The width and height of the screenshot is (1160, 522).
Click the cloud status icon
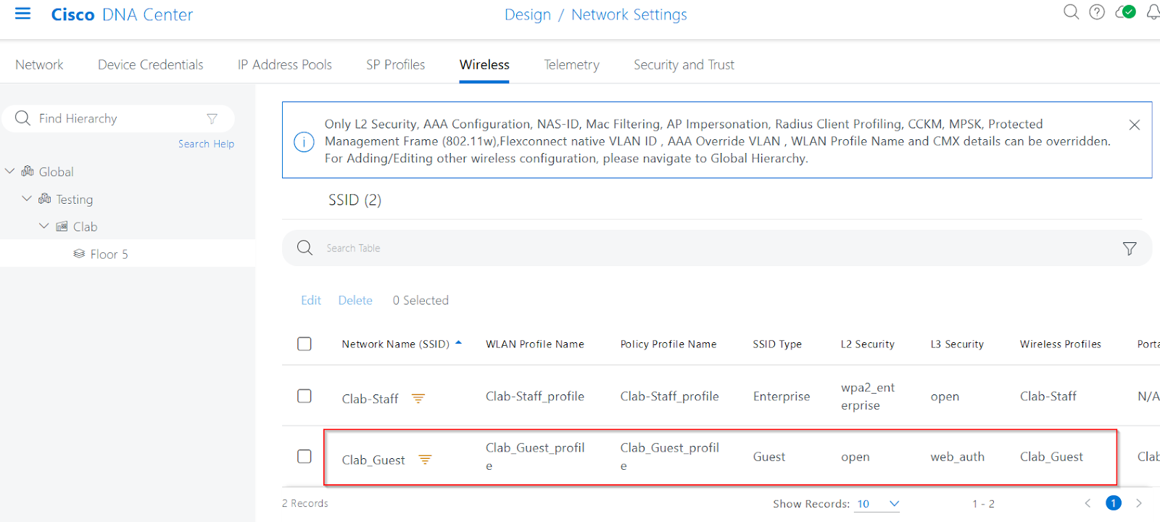click(1126, 12)
